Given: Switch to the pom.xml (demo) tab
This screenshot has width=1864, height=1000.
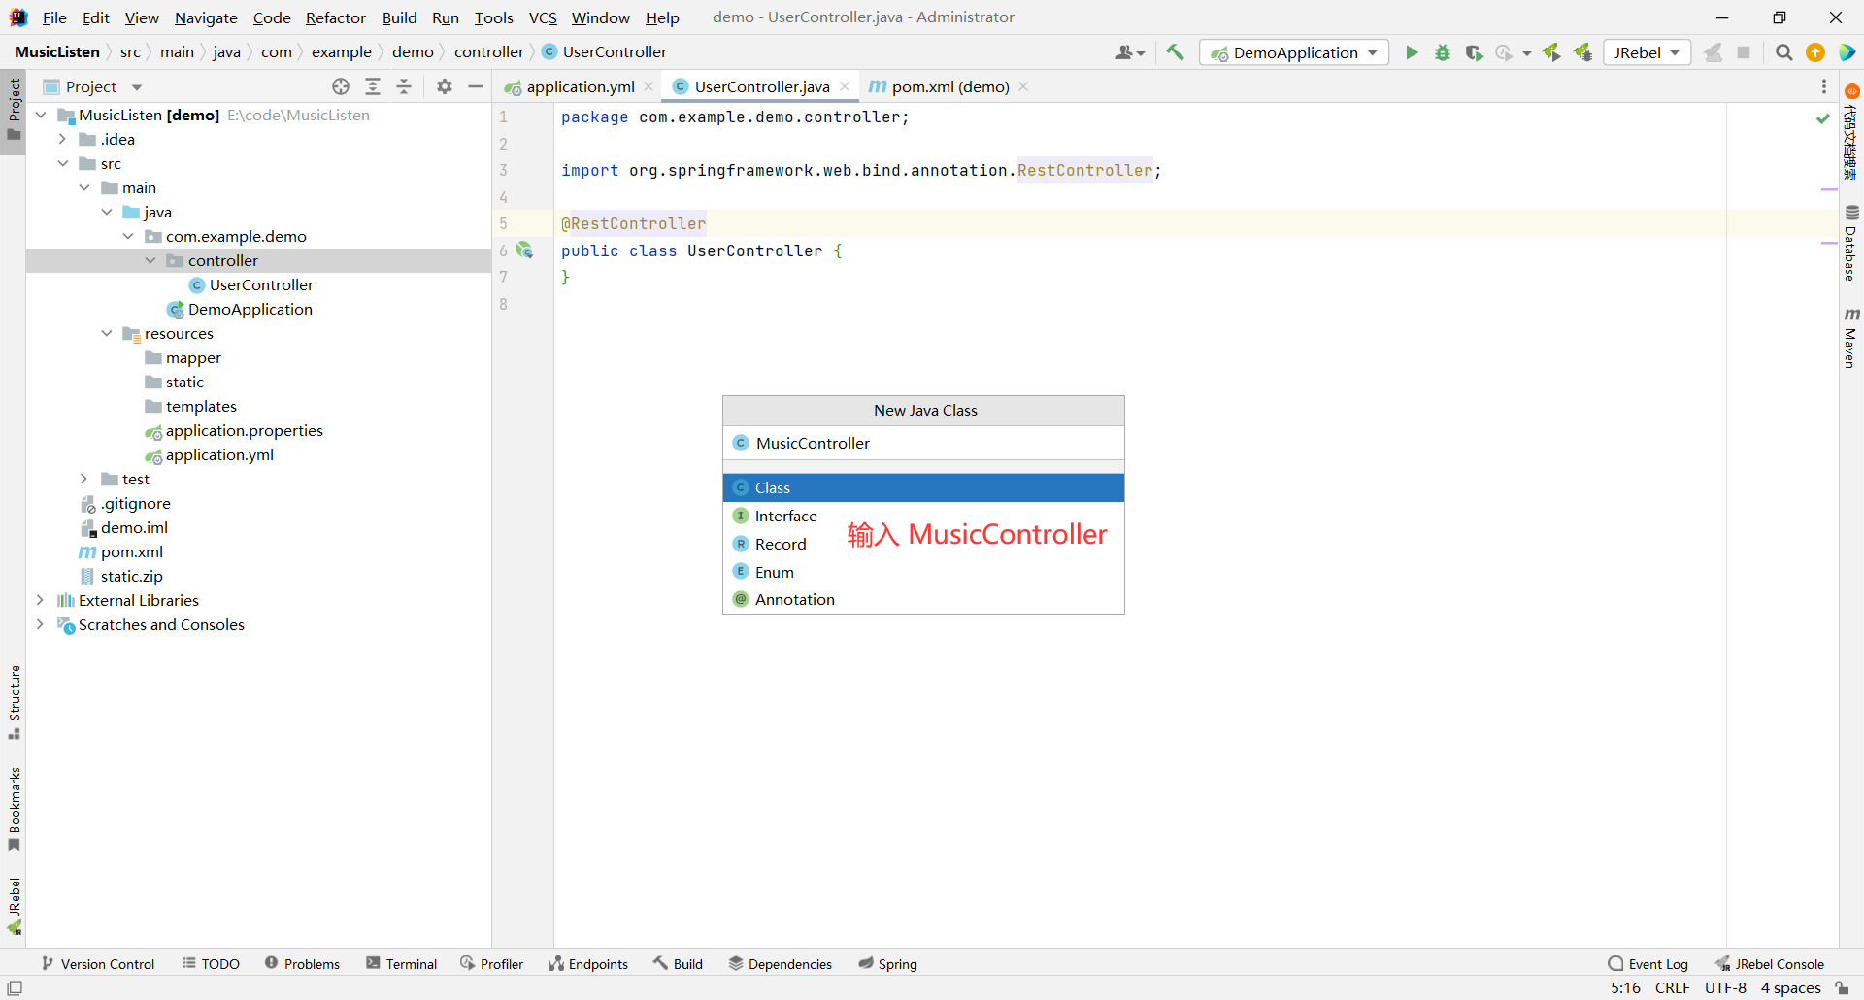Looking at the screenshot, I should click(949, 86).
